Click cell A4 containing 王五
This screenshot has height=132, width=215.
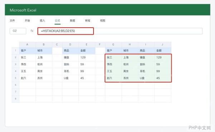(27, 71)
